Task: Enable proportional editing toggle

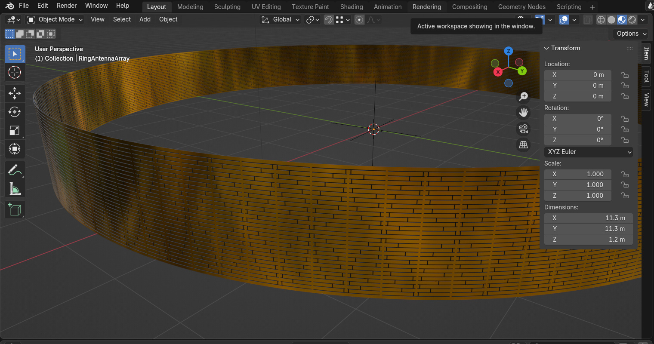Action: [x=359, y=20]
